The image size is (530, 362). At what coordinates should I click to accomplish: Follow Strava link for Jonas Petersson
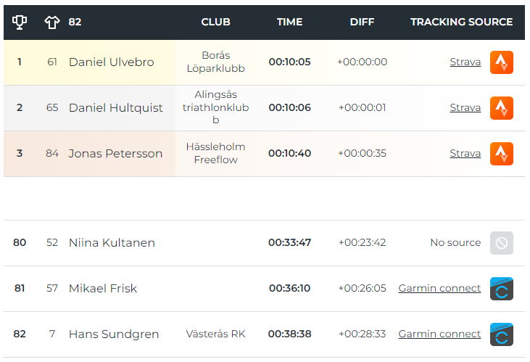click(x=465, y=153)
